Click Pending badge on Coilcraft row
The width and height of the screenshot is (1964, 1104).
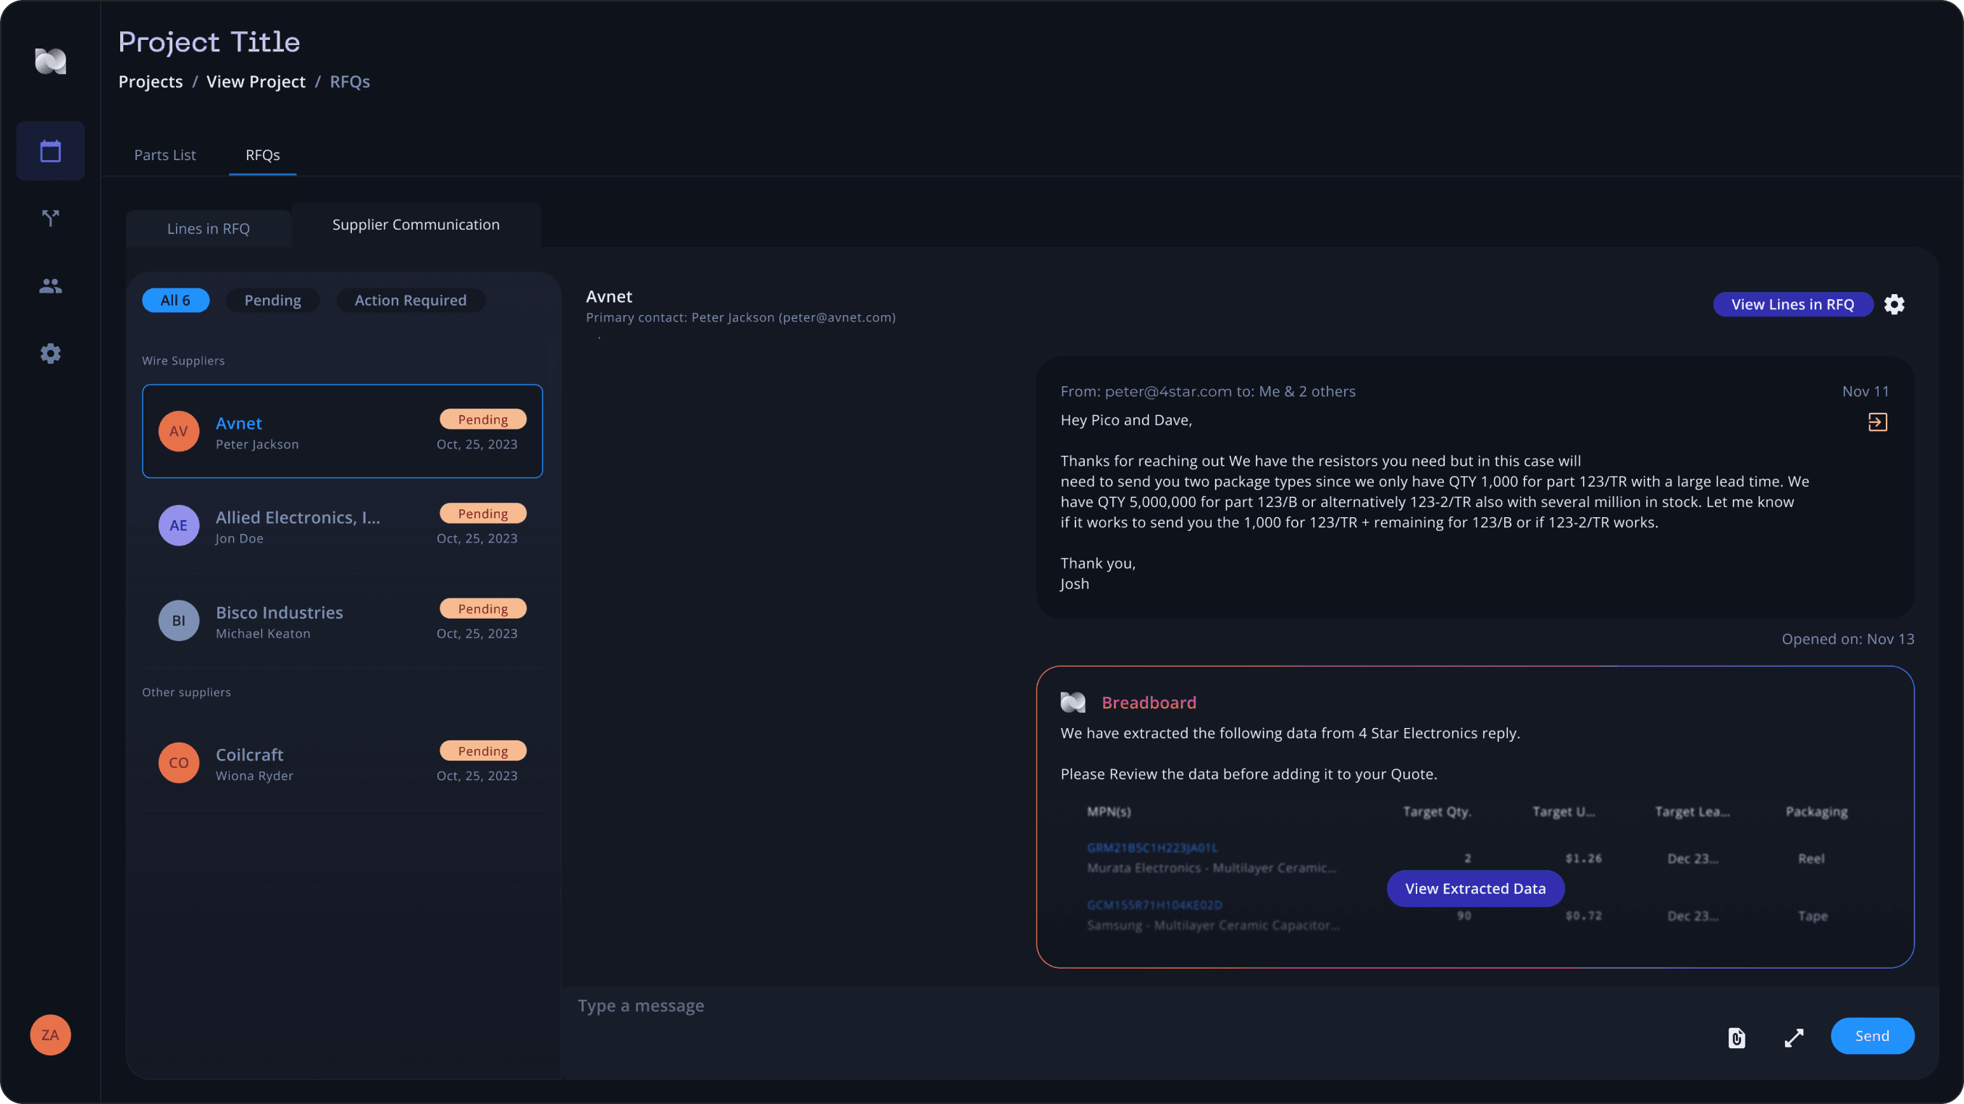click(482, 751)
